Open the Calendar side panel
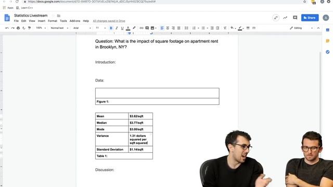The image size is (333, 187). [x=328, y=30]
